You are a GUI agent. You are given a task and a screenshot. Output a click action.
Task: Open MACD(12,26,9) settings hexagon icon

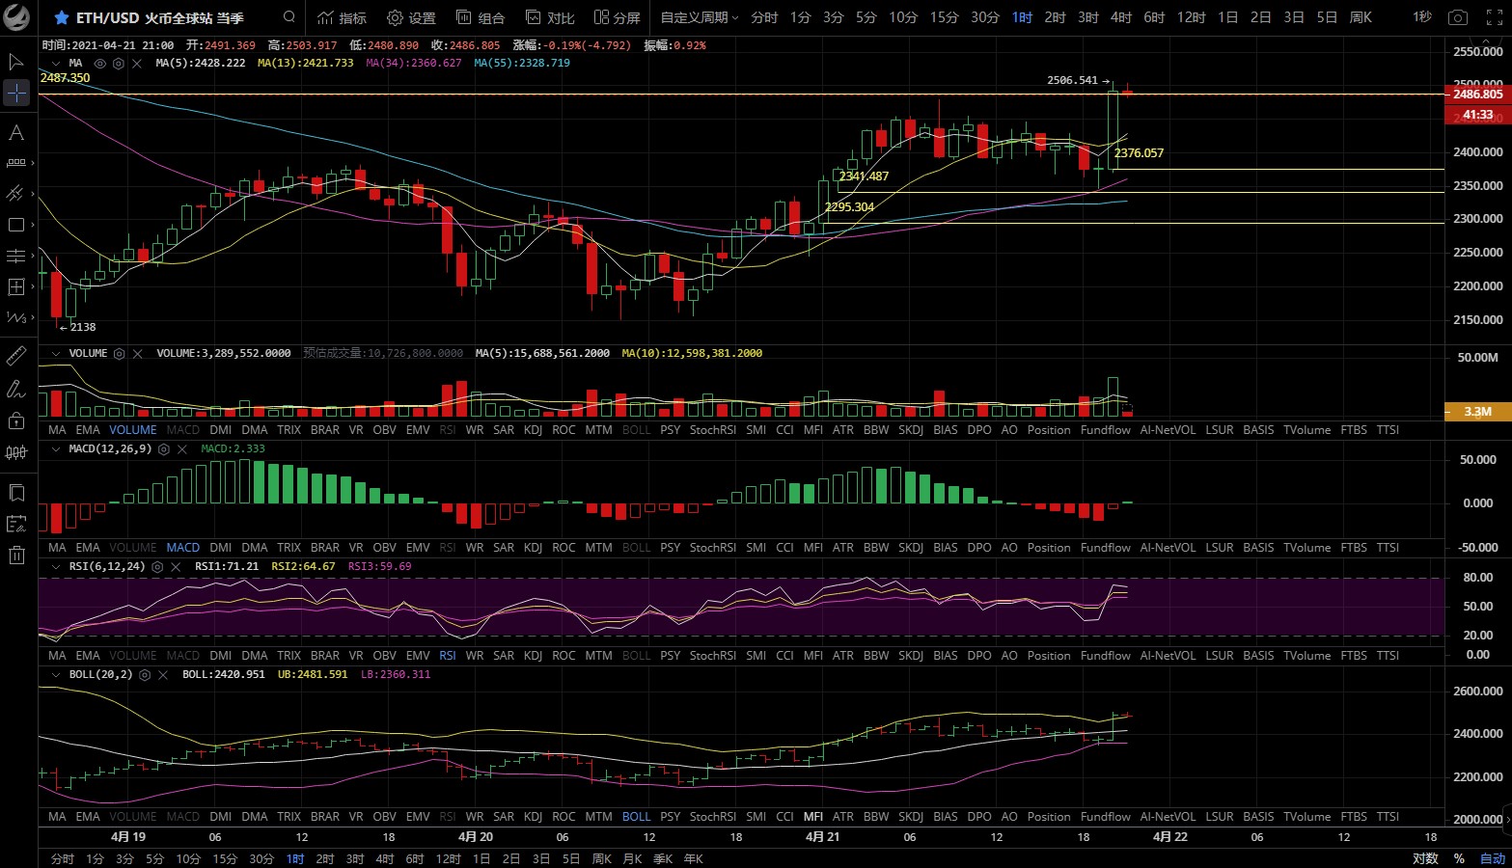[164, 449]
